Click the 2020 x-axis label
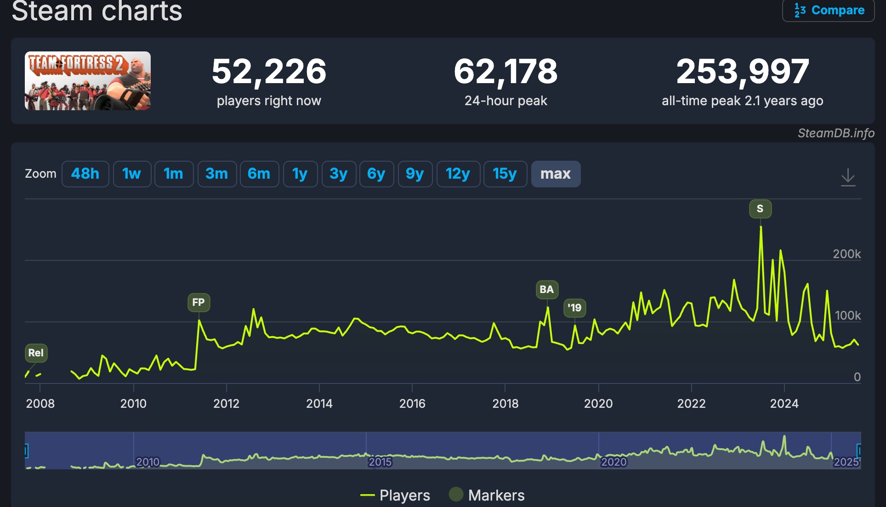The image size is (886, 507). [x=598, y=404]
